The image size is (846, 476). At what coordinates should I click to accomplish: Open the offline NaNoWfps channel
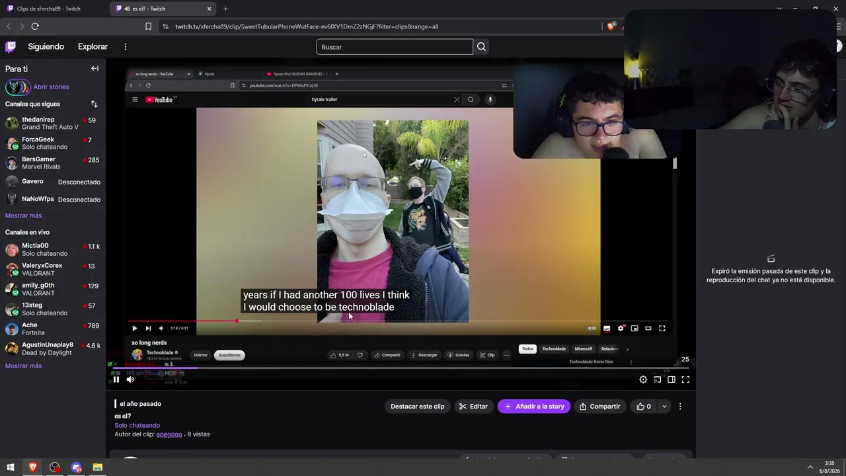(x=53, y=199)
